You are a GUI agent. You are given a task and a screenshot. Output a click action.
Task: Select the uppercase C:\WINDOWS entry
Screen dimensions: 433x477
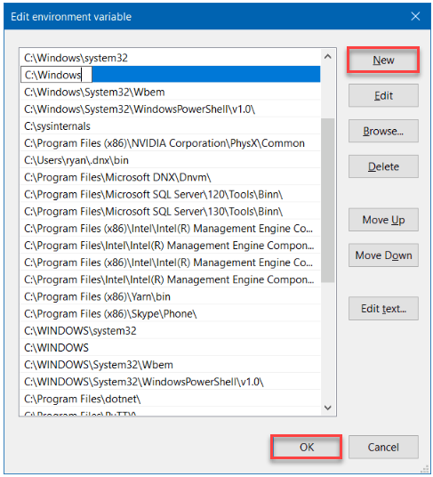click(x=170, y=347)
